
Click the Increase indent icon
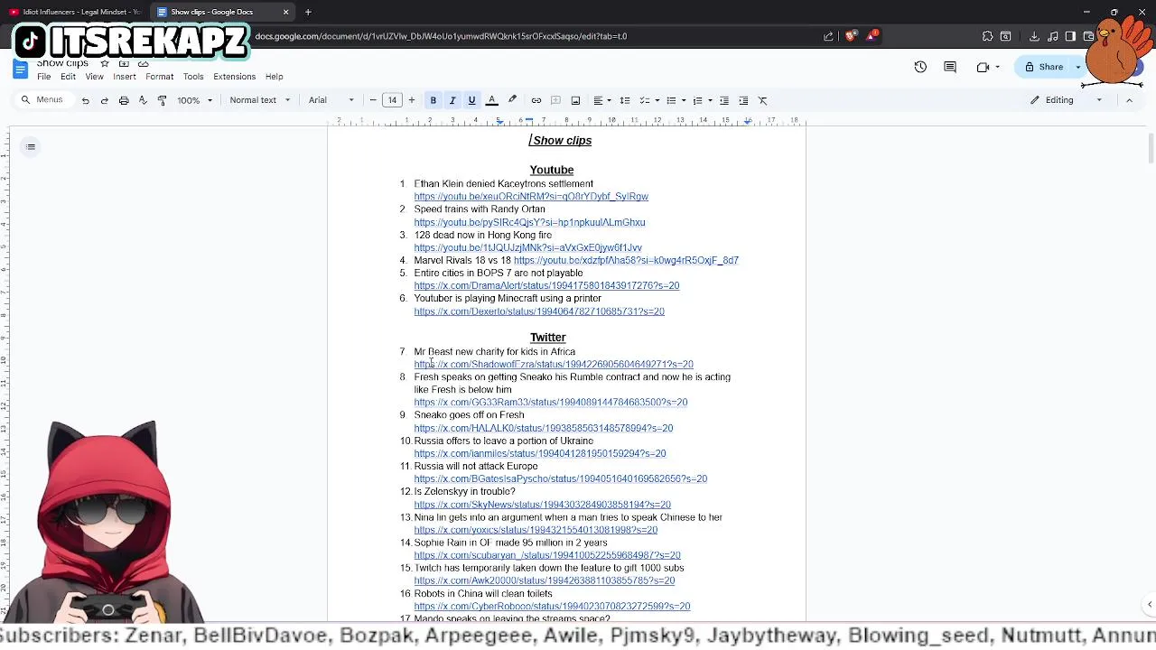point(743,100)
